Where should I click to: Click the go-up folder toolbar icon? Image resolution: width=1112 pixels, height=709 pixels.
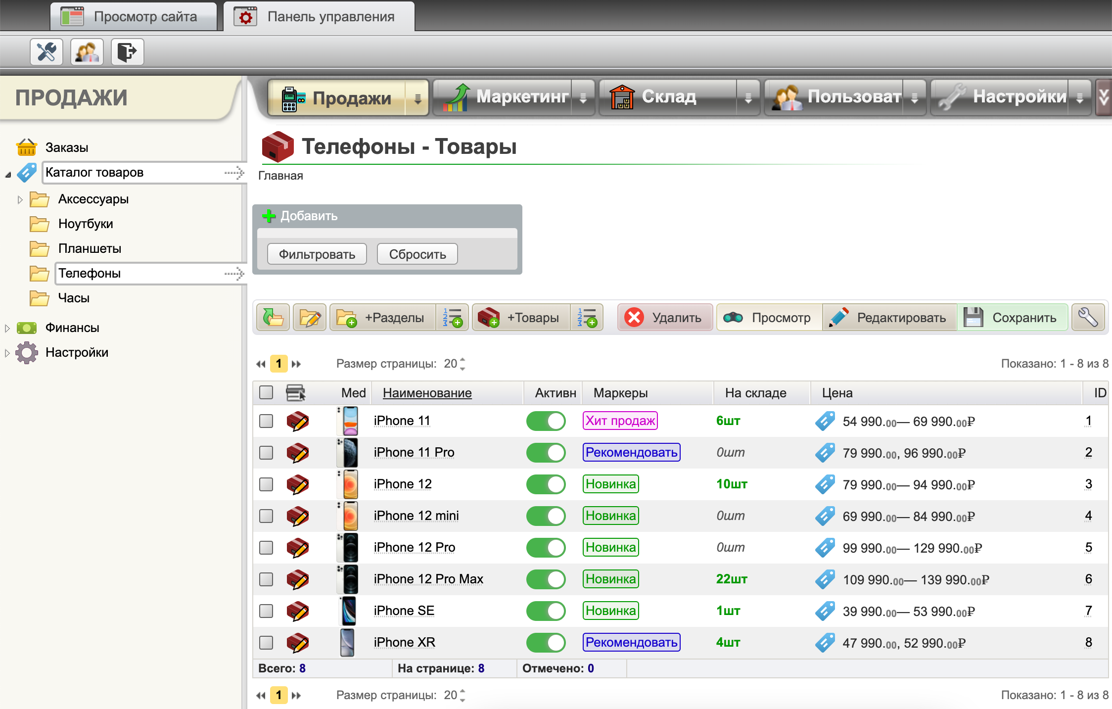(x=273, y=317)
